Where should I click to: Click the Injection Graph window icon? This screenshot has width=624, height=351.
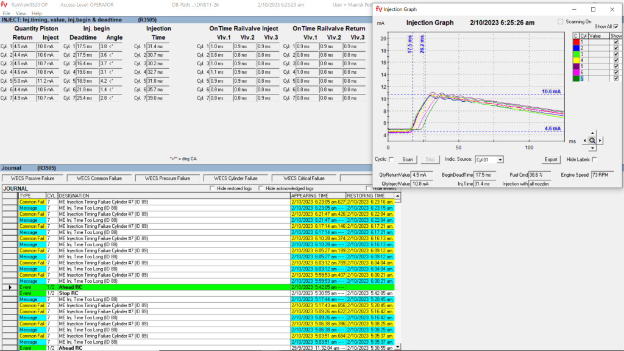point(379,10)
